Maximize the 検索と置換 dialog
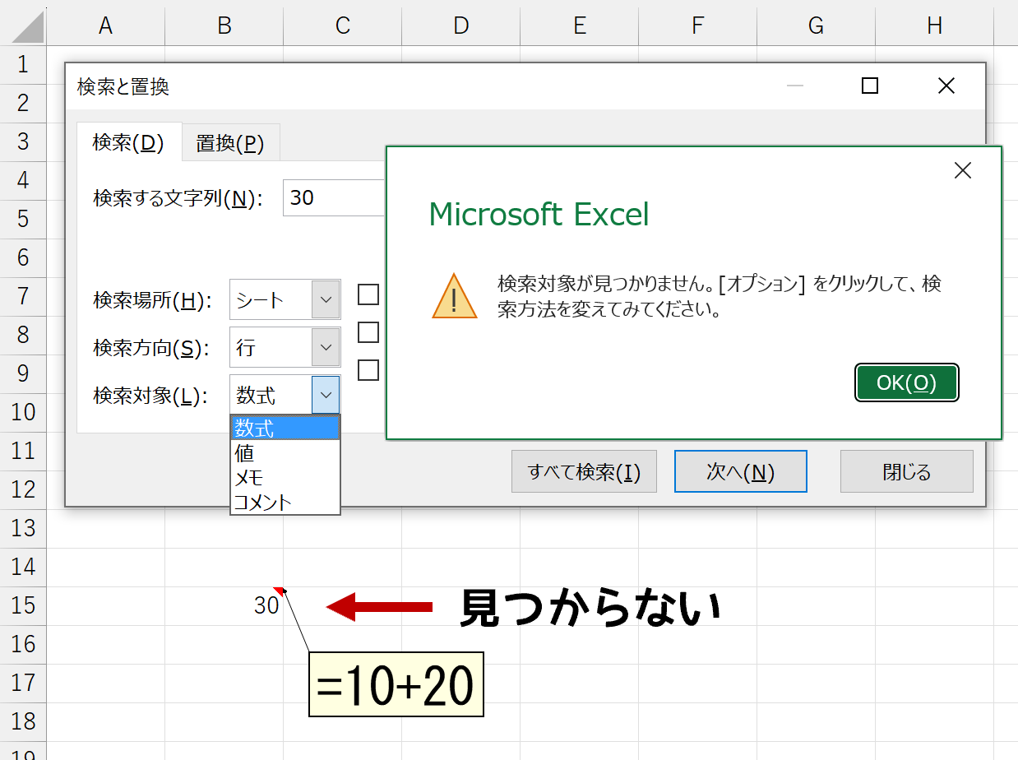Screen dimensions: 1018x760 870,86
